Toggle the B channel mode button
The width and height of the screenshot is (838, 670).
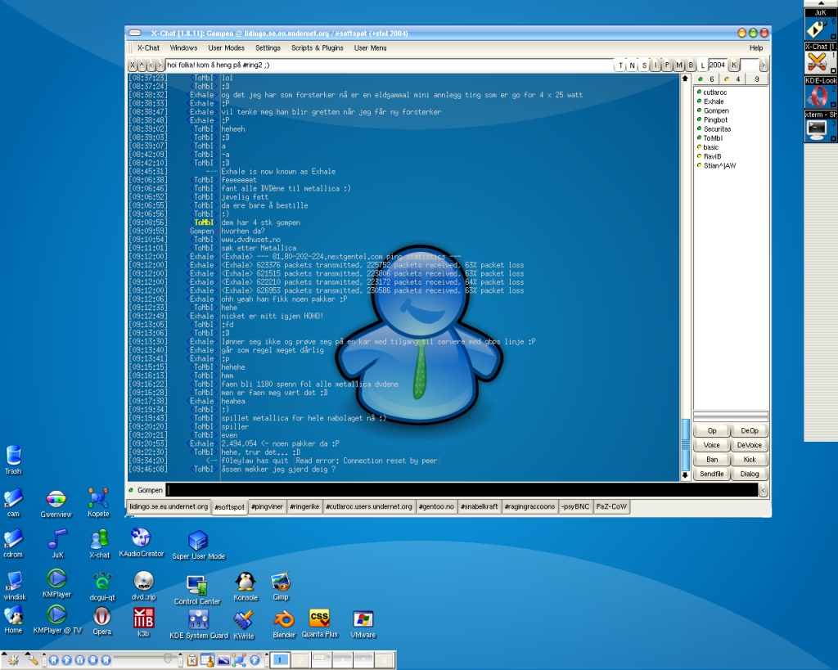691,65
